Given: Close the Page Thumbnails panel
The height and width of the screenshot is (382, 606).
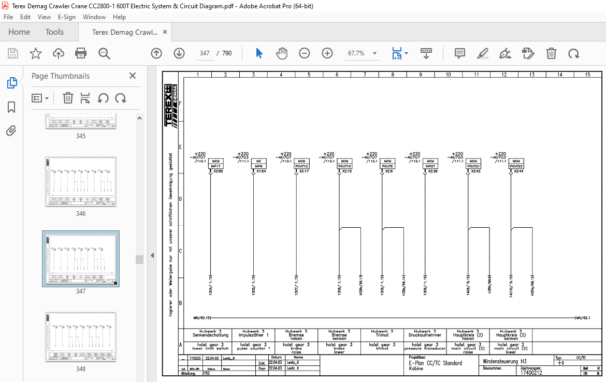Looking at the screenshot, I should click(x=133, y=76).
